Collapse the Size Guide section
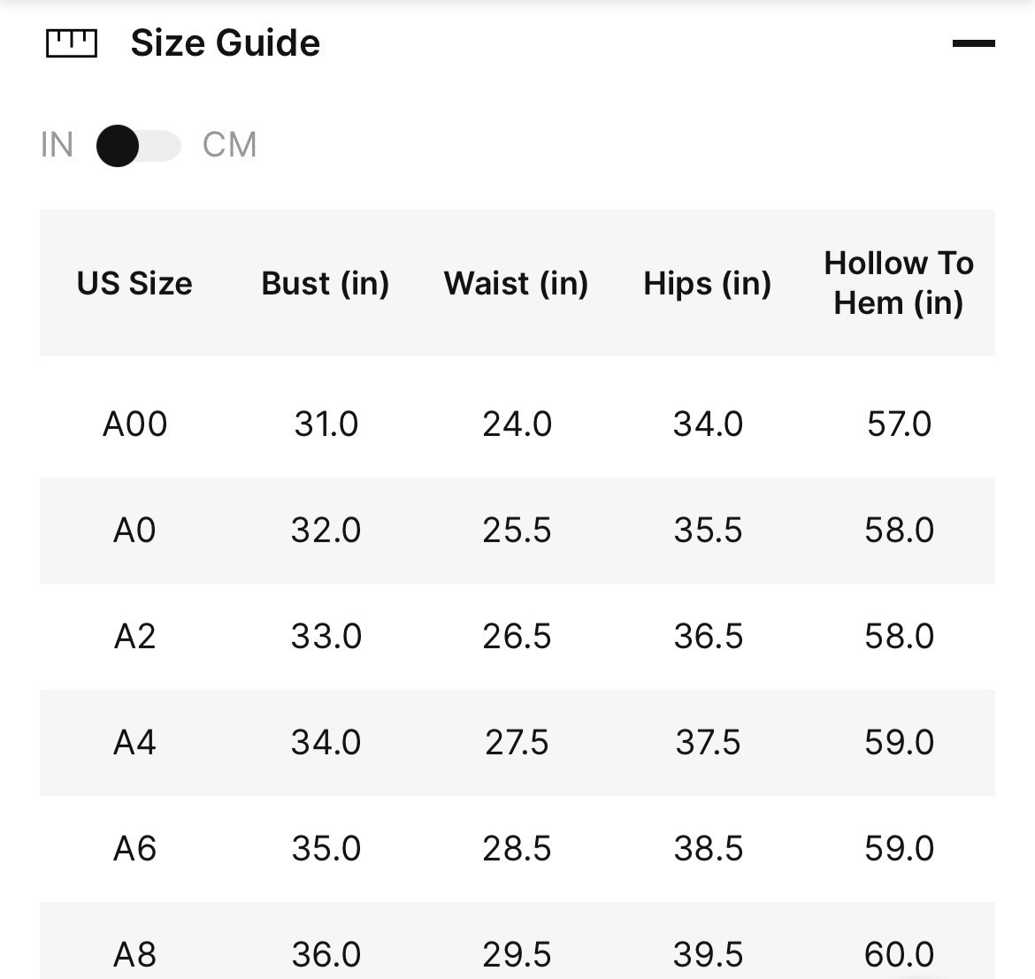Screen dimensions: 1035x979 [x=973, y=43]
